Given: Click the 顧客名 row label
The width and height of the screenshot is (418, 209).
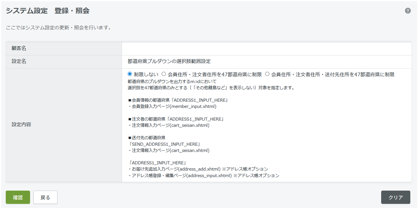Looking at the screenshot, I should click(19, 49).
